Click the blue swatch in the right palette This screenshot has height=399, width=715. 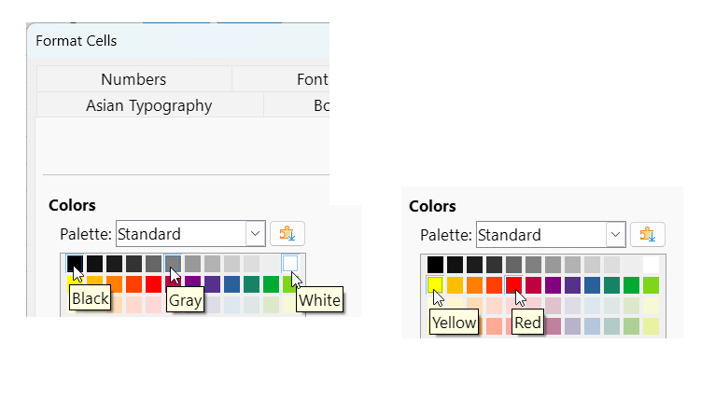592,284
